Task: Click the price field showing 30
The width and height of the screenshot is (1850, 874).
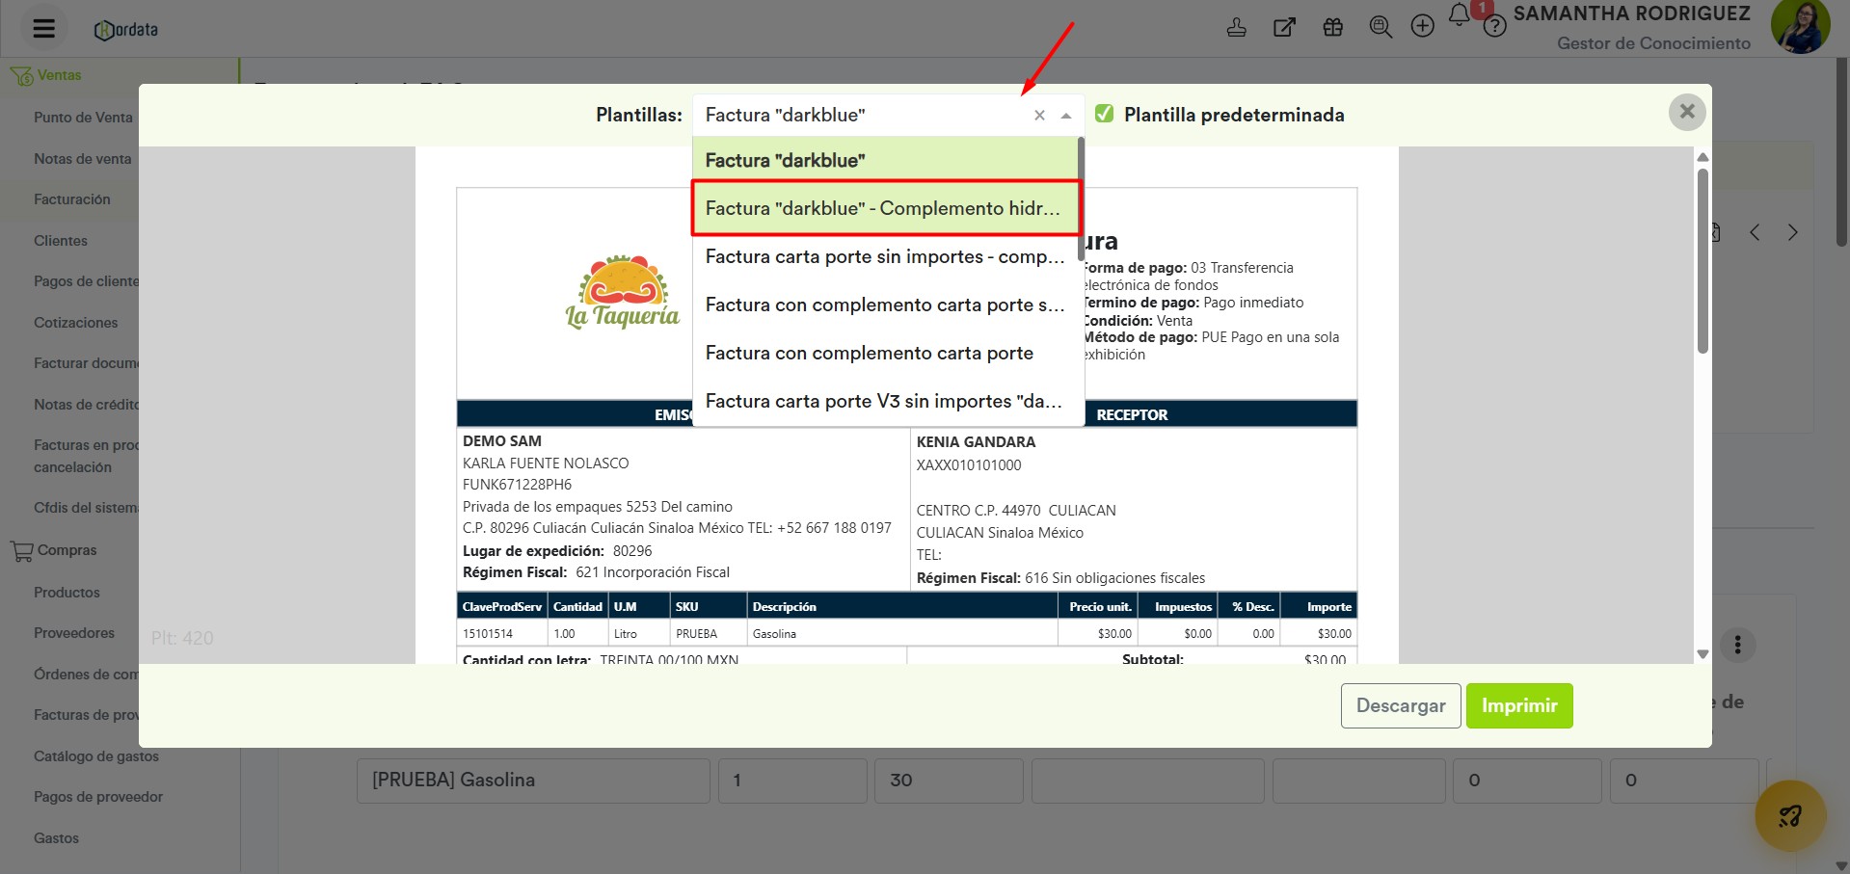Action: [x=949, y=781]
